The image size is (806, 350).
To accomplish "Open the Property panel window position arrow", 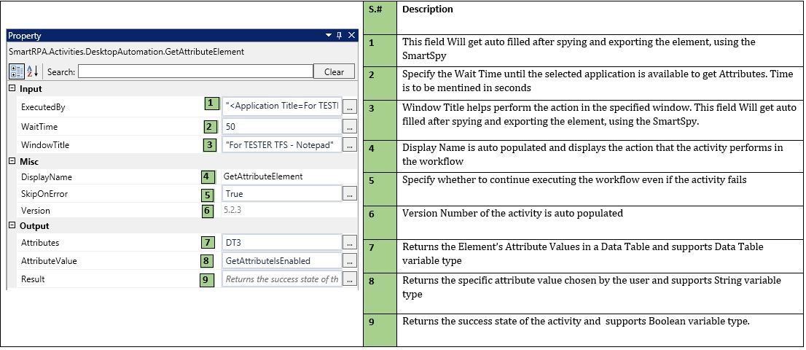I will point(328,36).
